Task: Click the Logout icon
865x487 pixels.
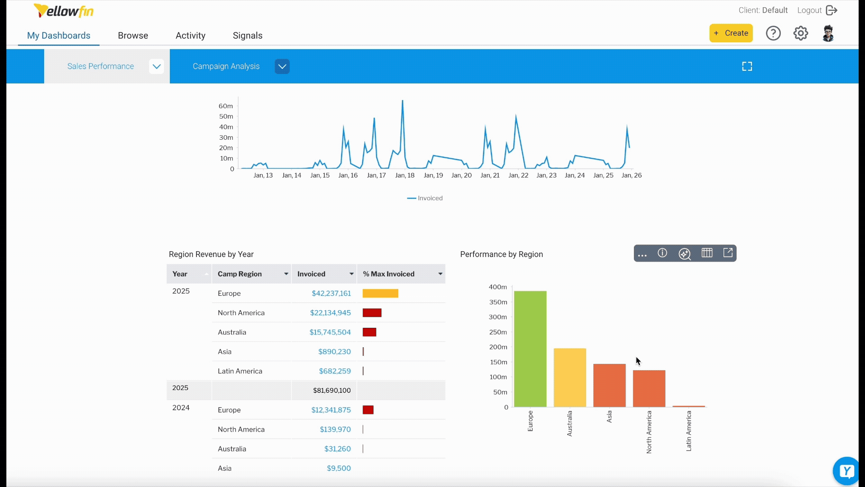Action: (x=832, y=10)
